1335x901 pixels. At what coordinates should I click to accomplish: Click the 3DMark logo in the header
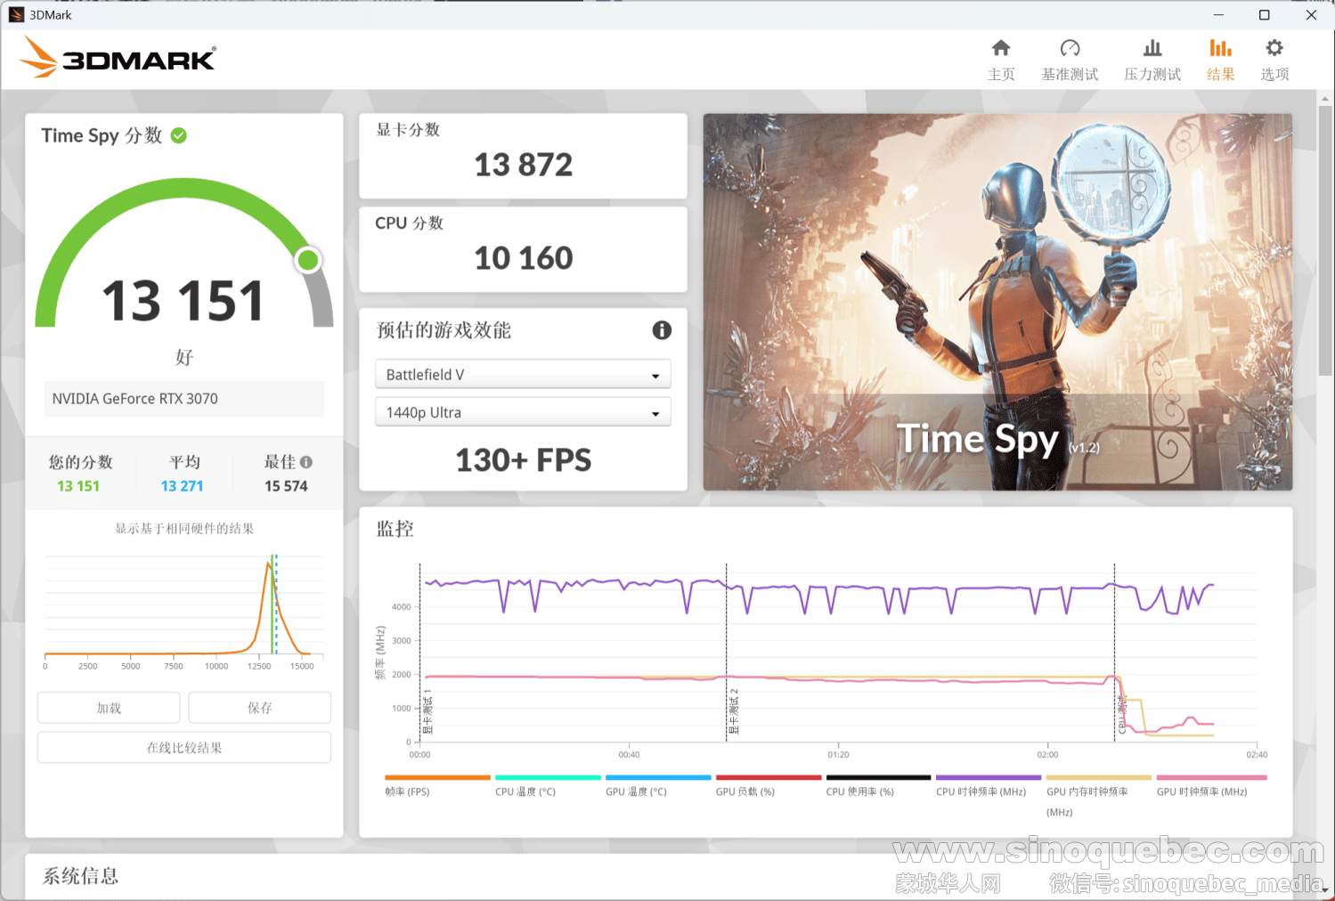(x=118, y=57)
